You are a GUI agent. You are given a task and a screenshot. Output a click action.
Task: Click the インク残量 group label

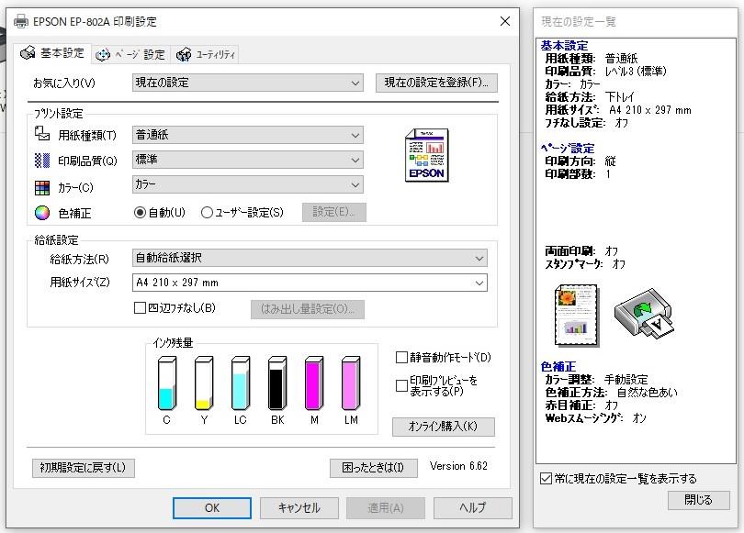[x=174, y=343]
